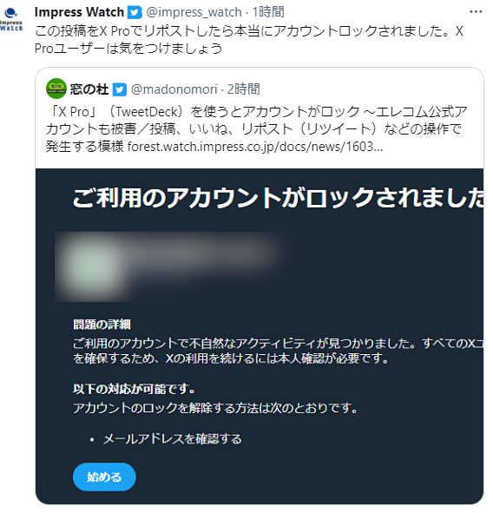Click the 2時間 timestamp of quoted post
This screenshot has width=493, height=513.
click(x=243, y=89)
